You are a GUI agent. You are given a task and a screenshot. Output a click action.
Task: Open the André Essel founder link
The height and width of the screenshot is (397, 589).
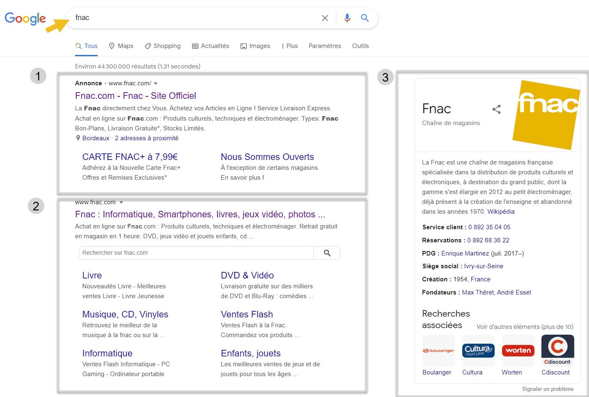[514, 292]
